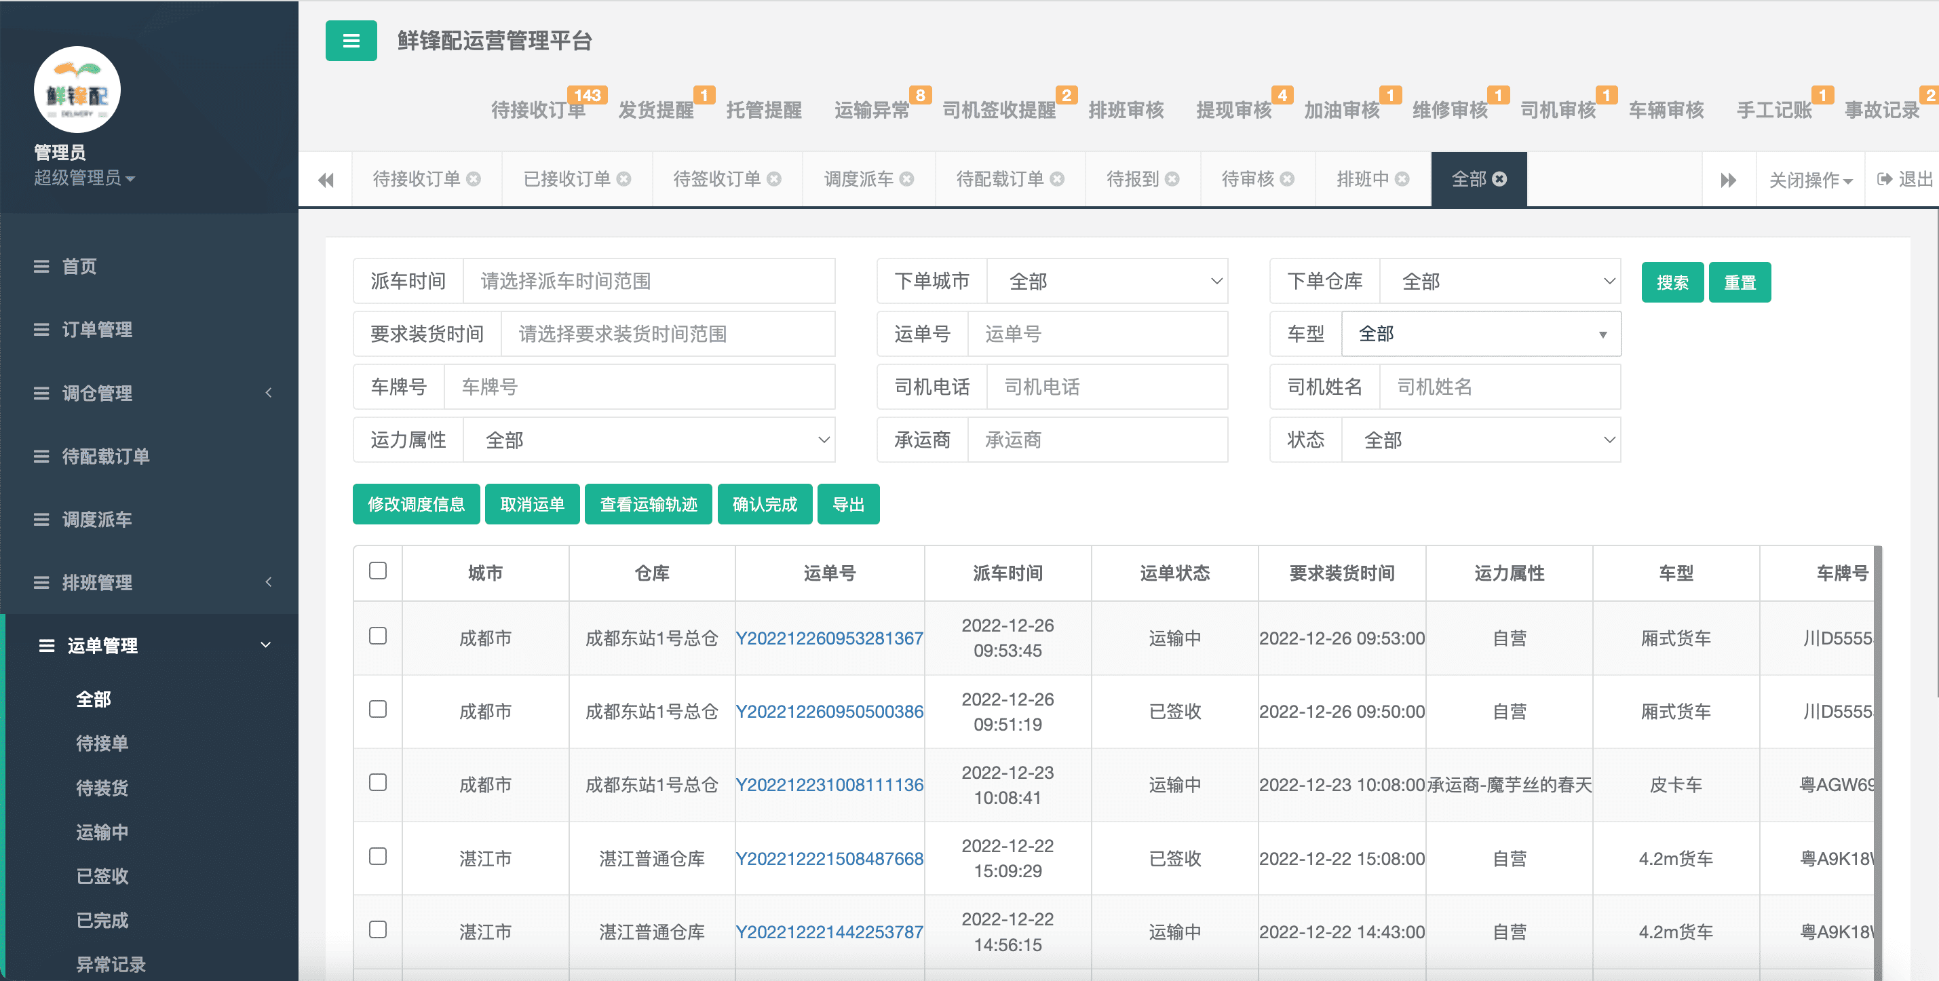This screenshot has height=981, width=1939.
Task: Click the 查看运输轨迹 button
Action: (648, 505)
